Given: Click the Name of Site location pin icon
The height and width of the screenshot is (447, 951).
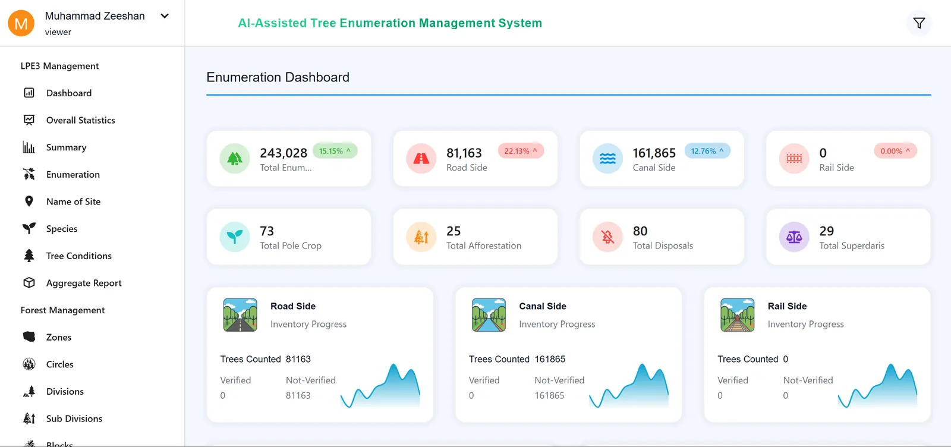Looking at the screenshot, I should click(29, 202).
